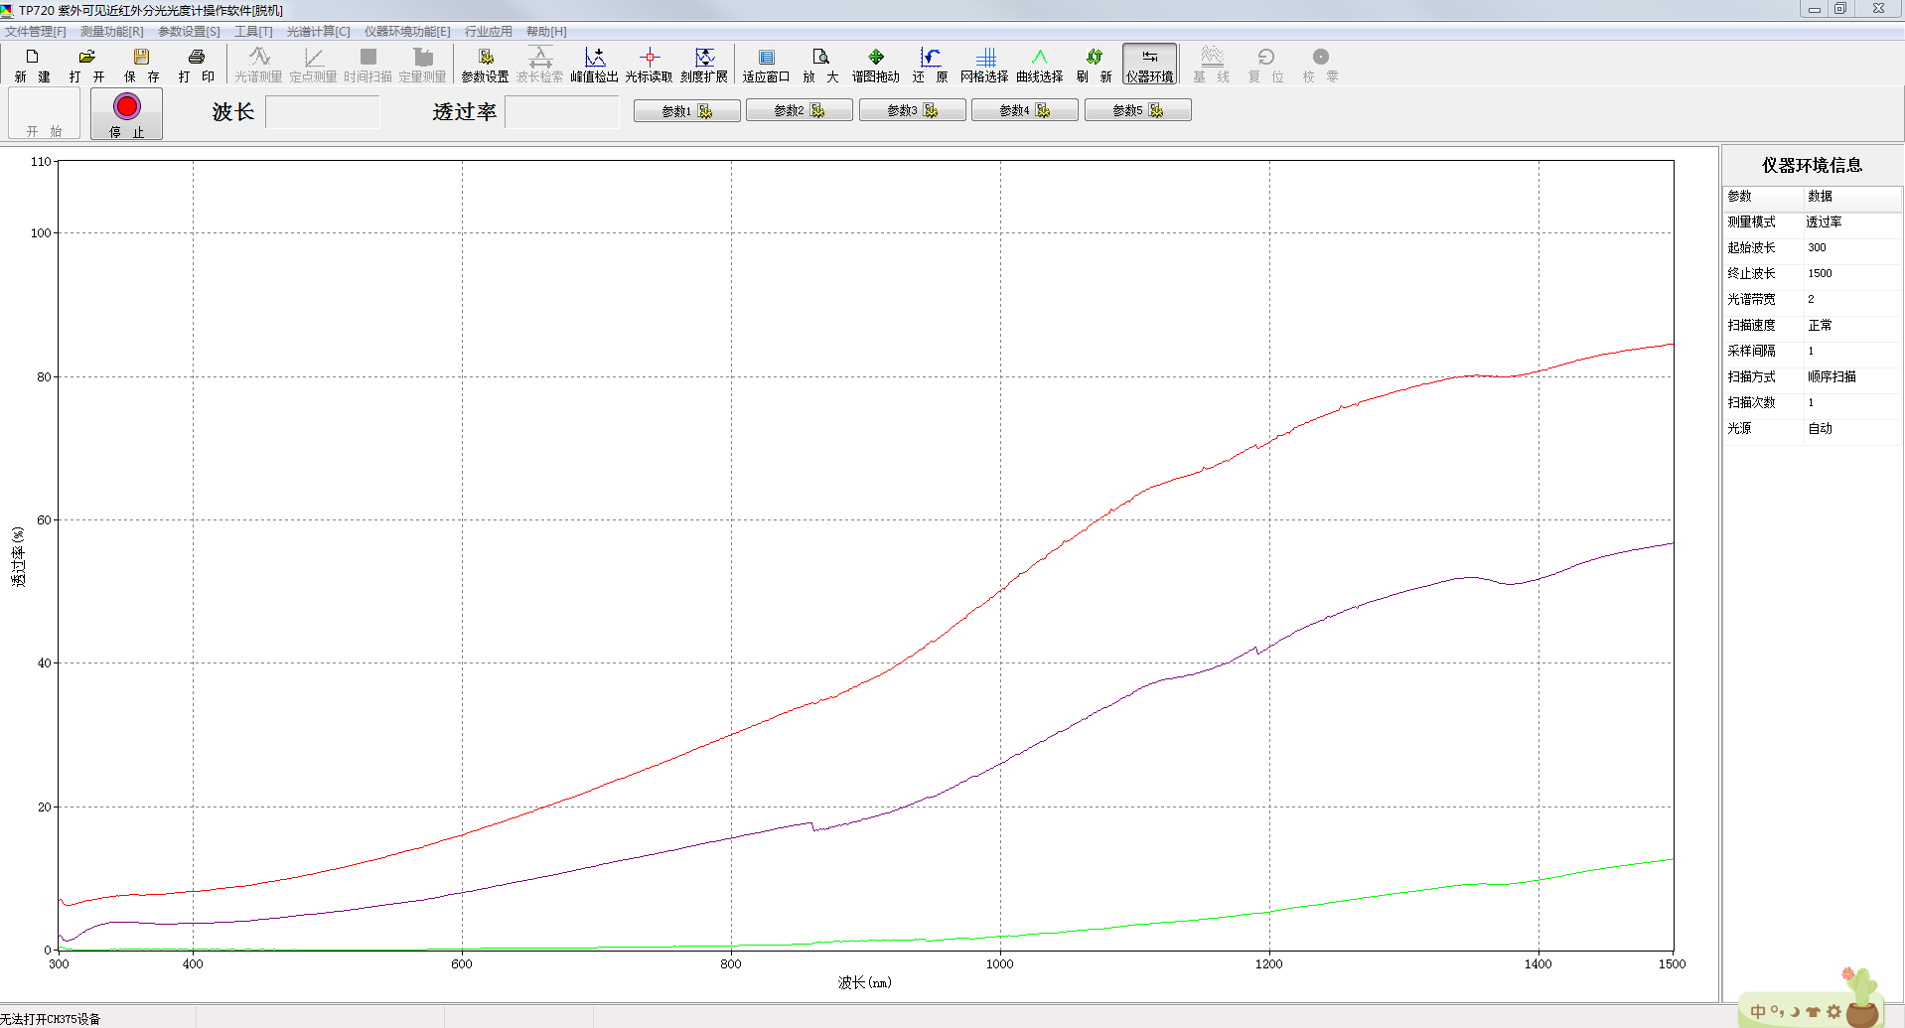Image resolution: width=1905 pixels, height=1028 pixels.
Task: Open 网格选择 grid selection tool
Action: [984, 65]
